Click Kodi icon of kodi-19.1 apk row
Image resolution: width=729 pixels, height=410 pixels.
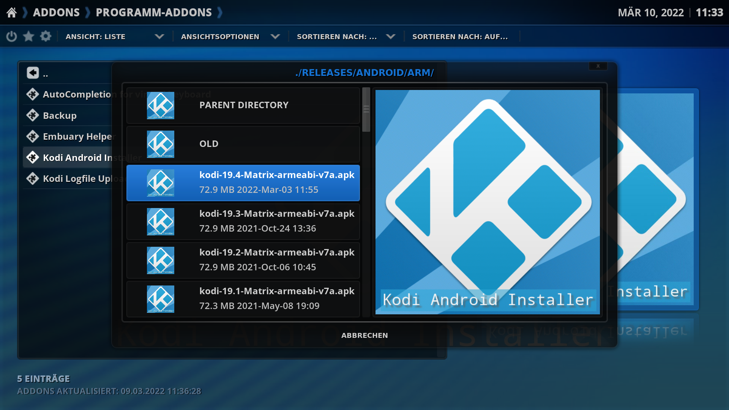pos(161,299)
